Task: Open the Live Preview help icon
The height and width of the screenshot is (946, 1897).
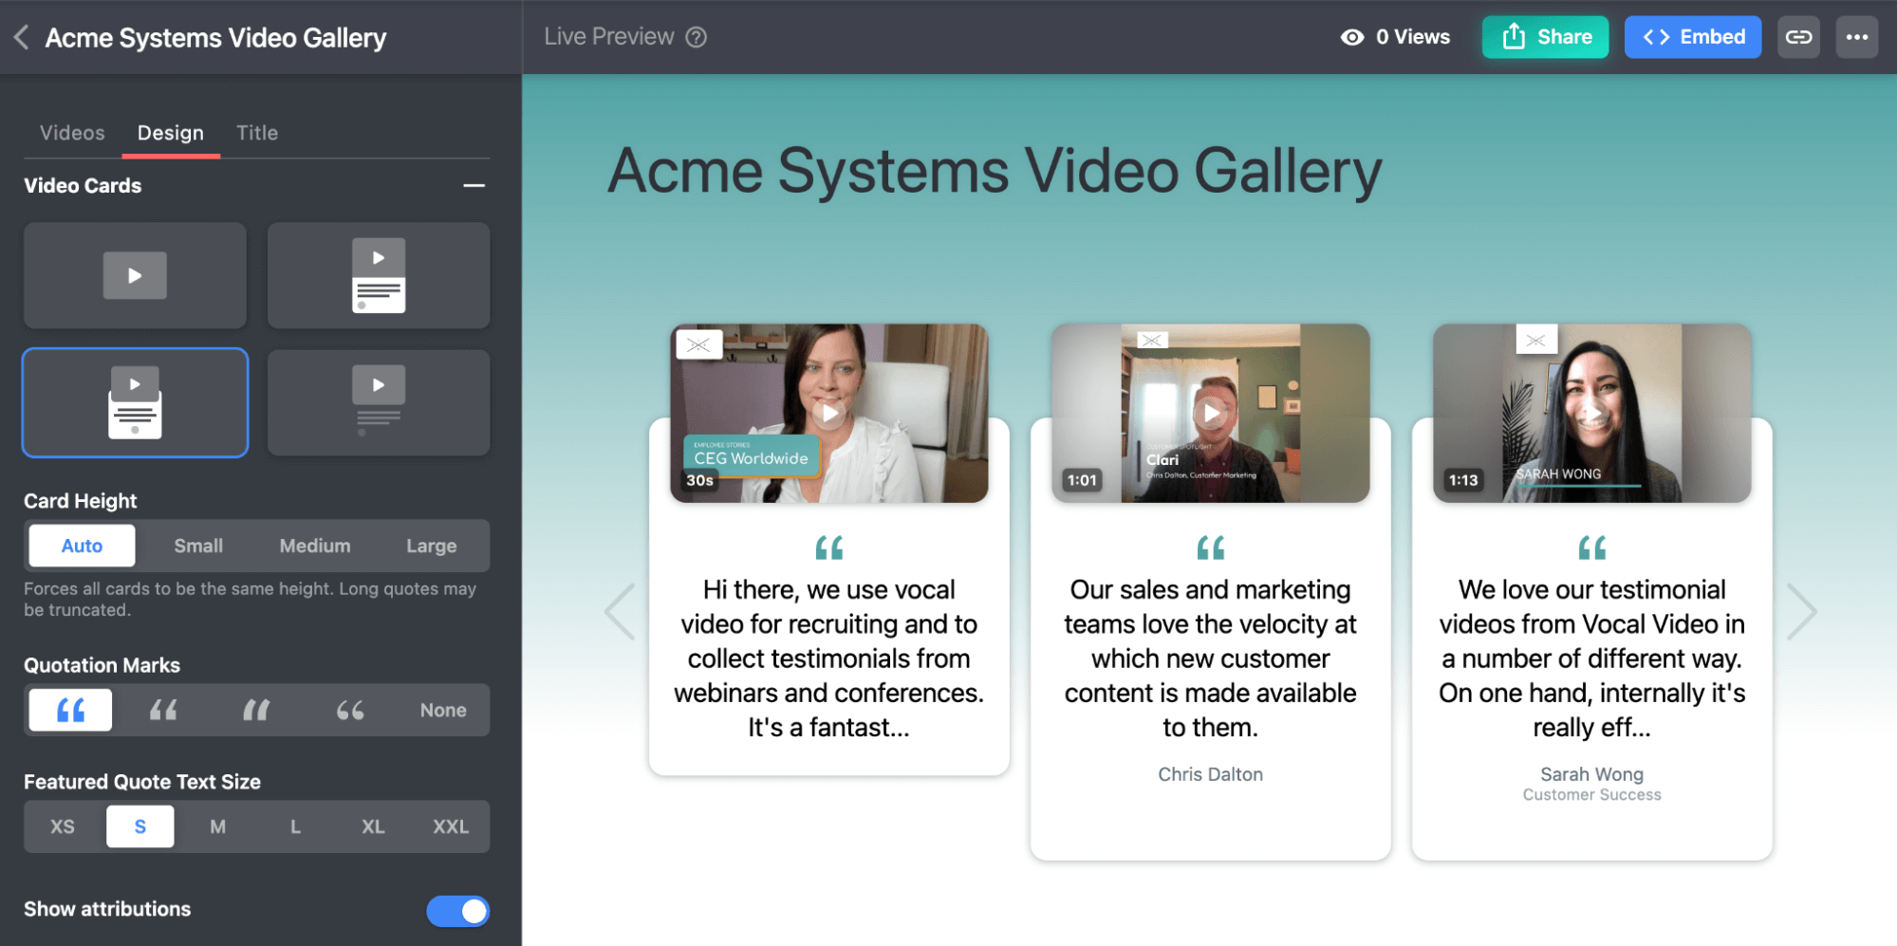Action: click(697, 37)
